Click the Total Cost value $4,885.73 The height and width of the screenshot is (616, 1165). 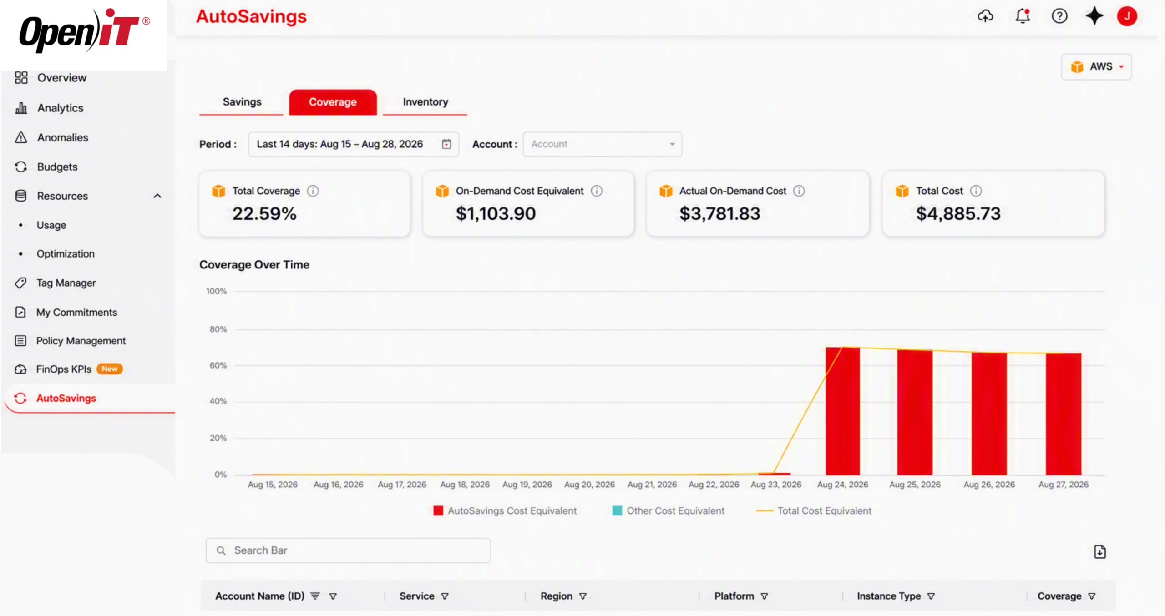tap(958, 214)
